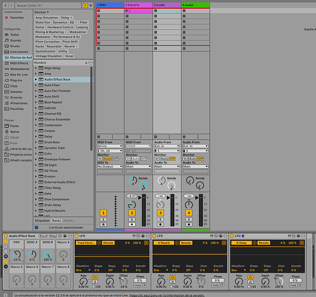
Task: Click the browser search field
Action: 48,5
